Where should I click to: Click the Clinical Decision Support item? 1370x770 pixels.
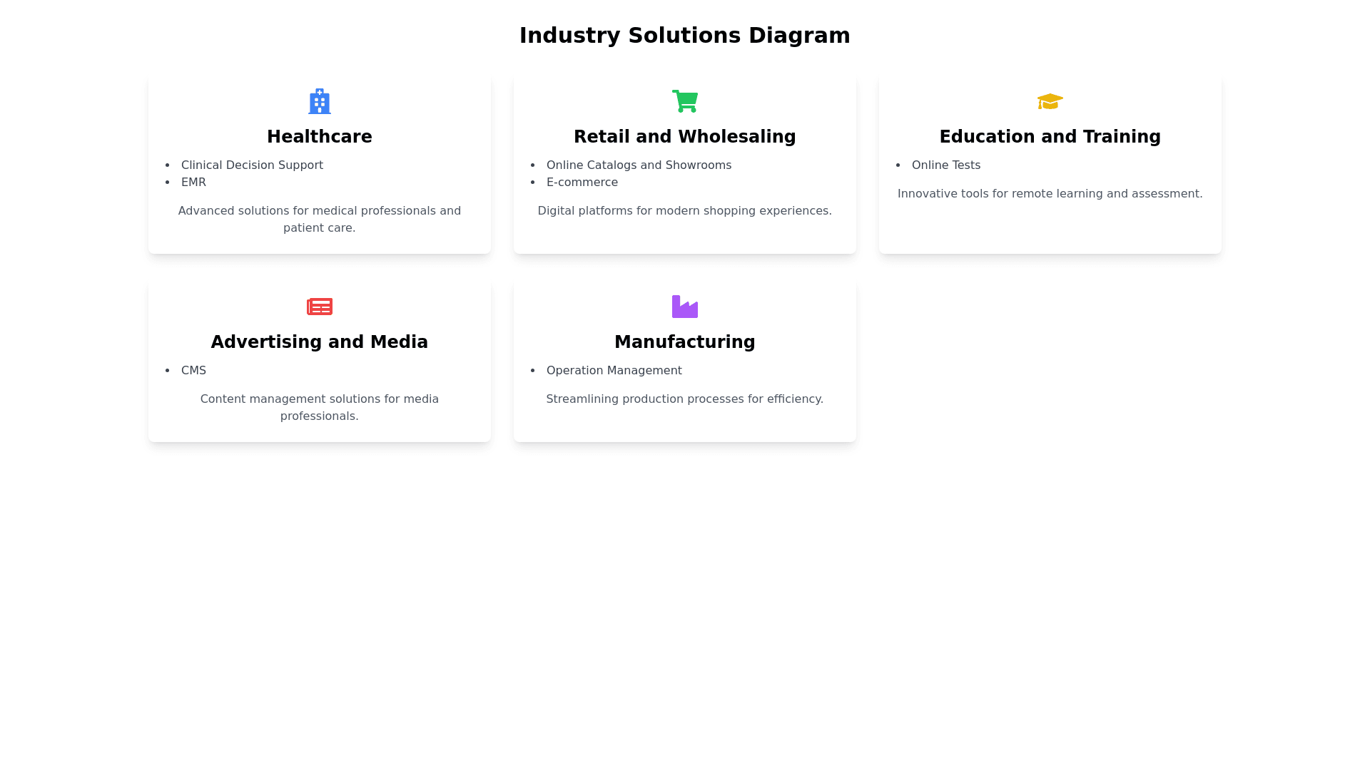pos(252,165)
